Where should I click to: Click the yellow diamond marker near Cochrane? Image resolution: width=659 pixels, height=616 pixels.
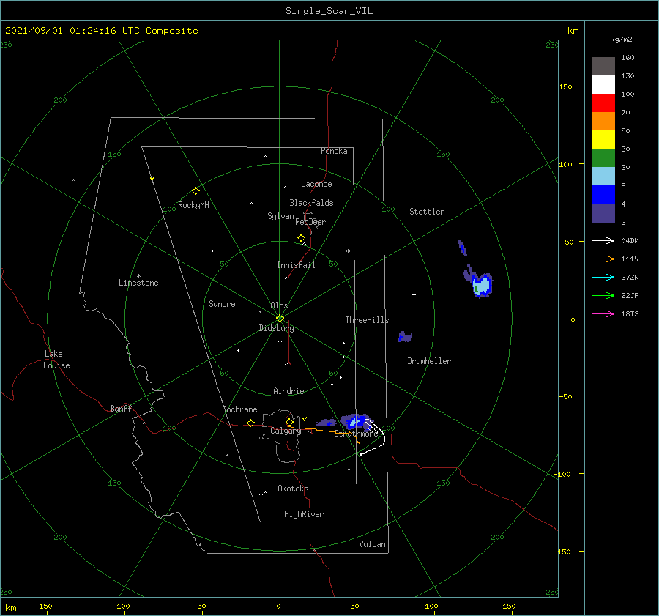tap(250, 423)
